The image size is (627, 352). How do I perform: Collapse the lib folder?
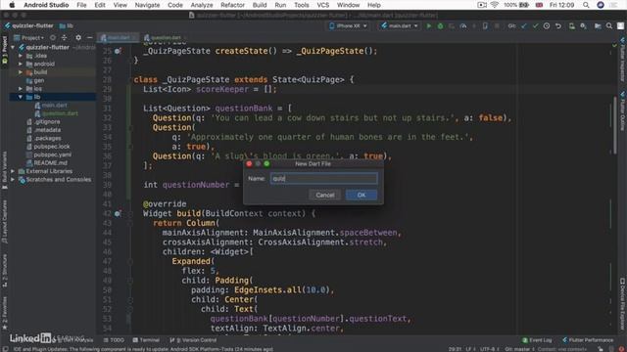pyautogui.click(x=21, y=97)
